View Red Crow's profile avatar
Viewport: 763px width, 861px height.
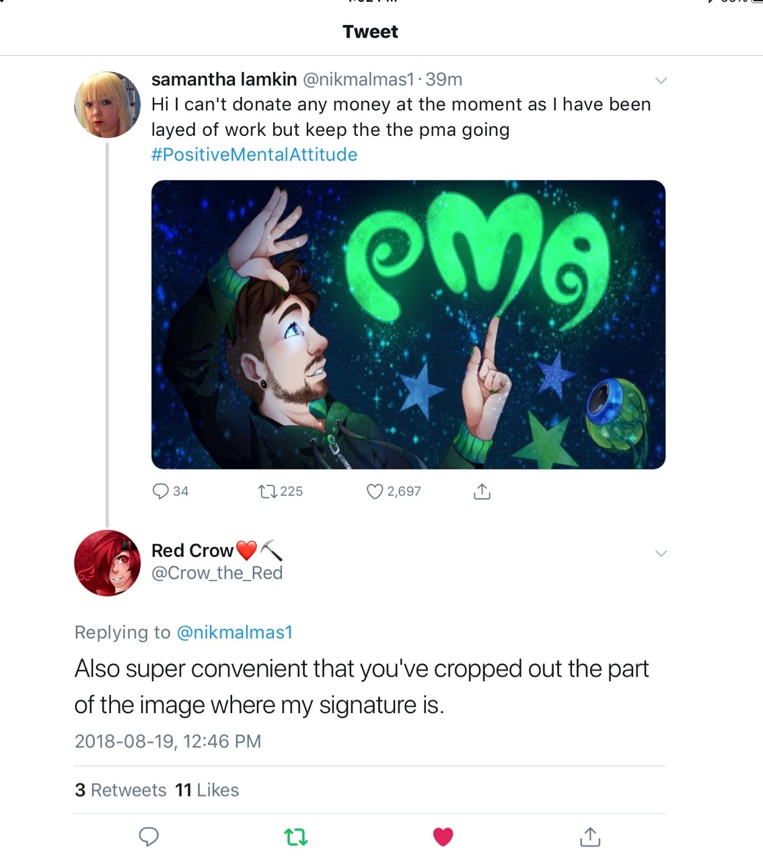pos(107,563)
